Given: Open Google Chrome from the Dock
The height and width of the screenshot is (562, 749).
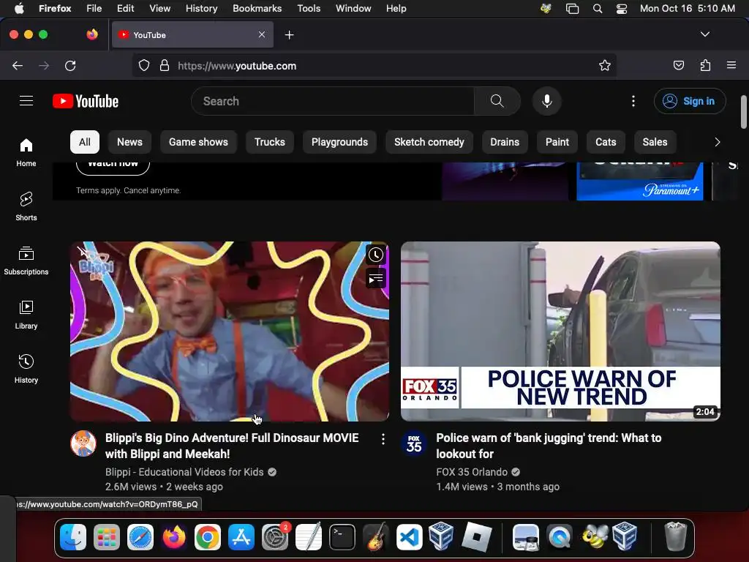Looking at the screenshot, I should coord(207,537).
